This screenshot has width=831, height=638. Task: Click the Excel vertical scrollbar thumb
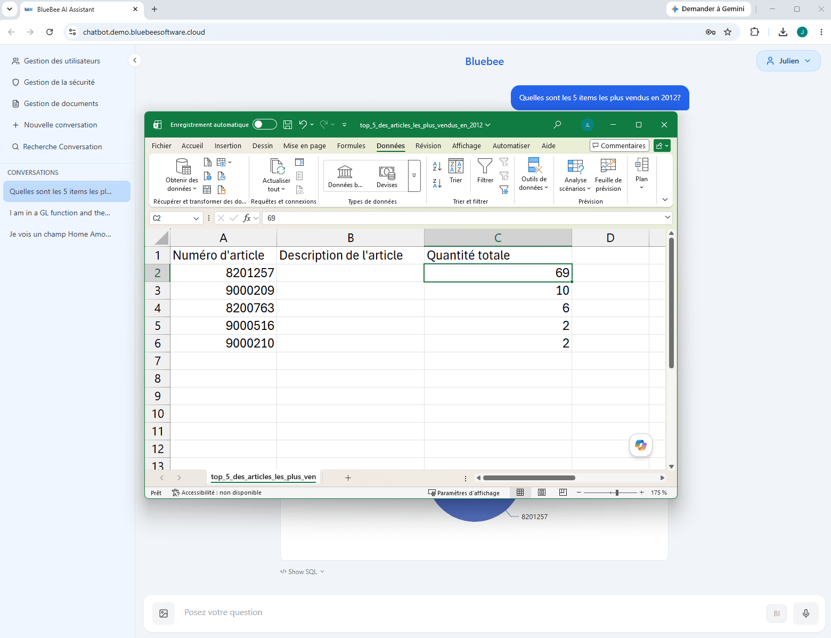point(671,302)
